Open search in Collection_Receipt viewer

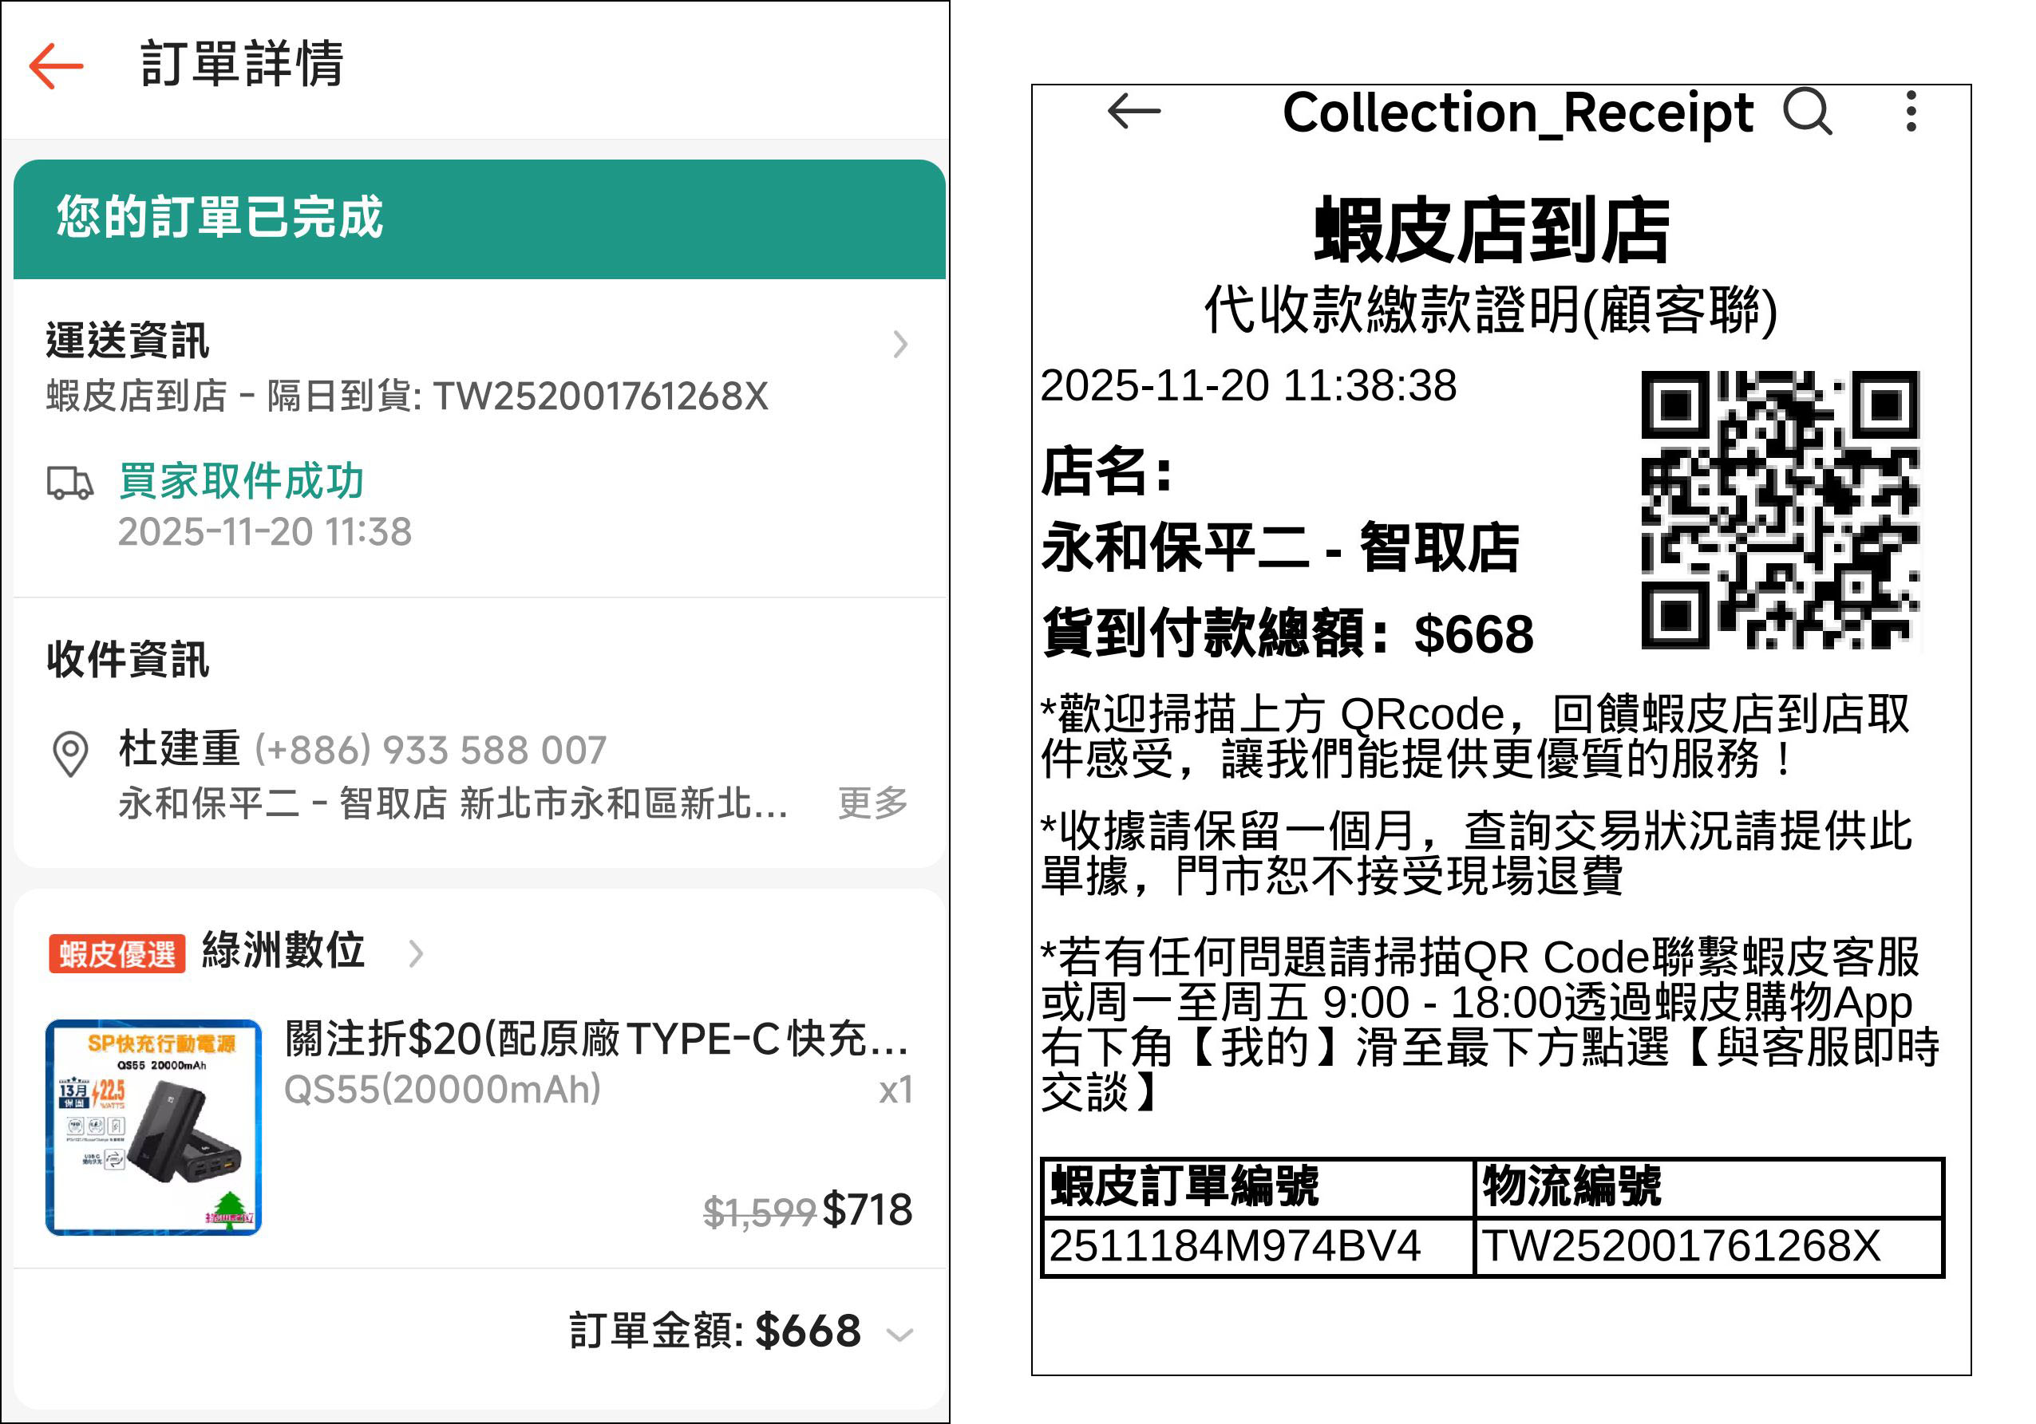coord(1807,112)
